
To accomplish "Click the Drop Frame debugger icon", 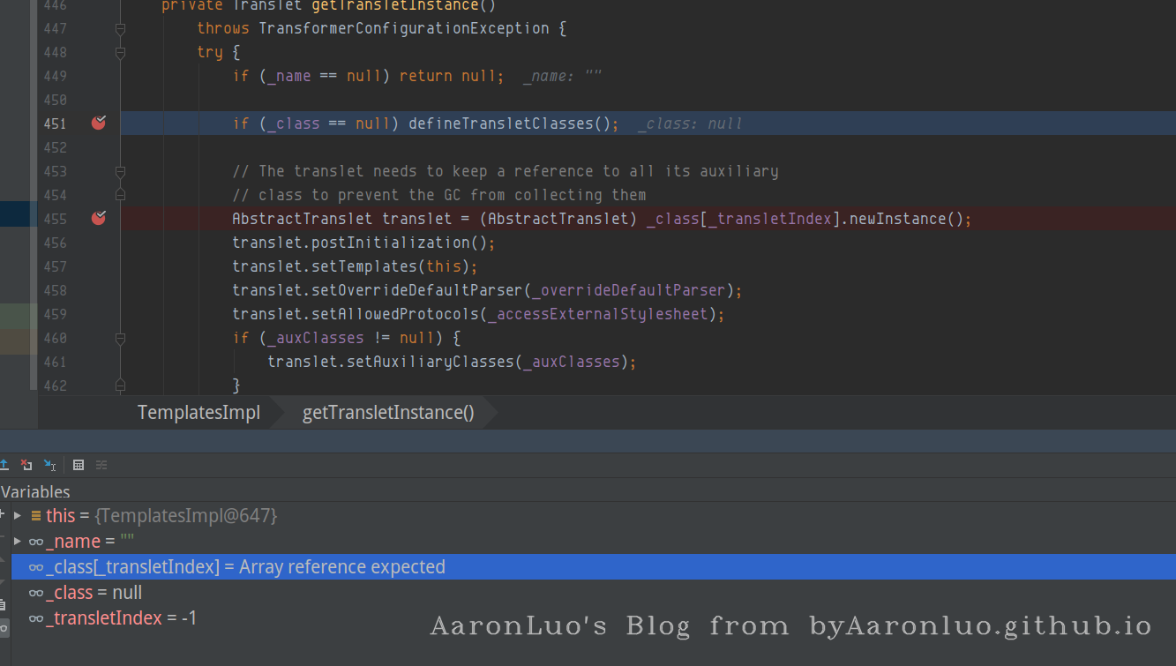I will point(26,465).
